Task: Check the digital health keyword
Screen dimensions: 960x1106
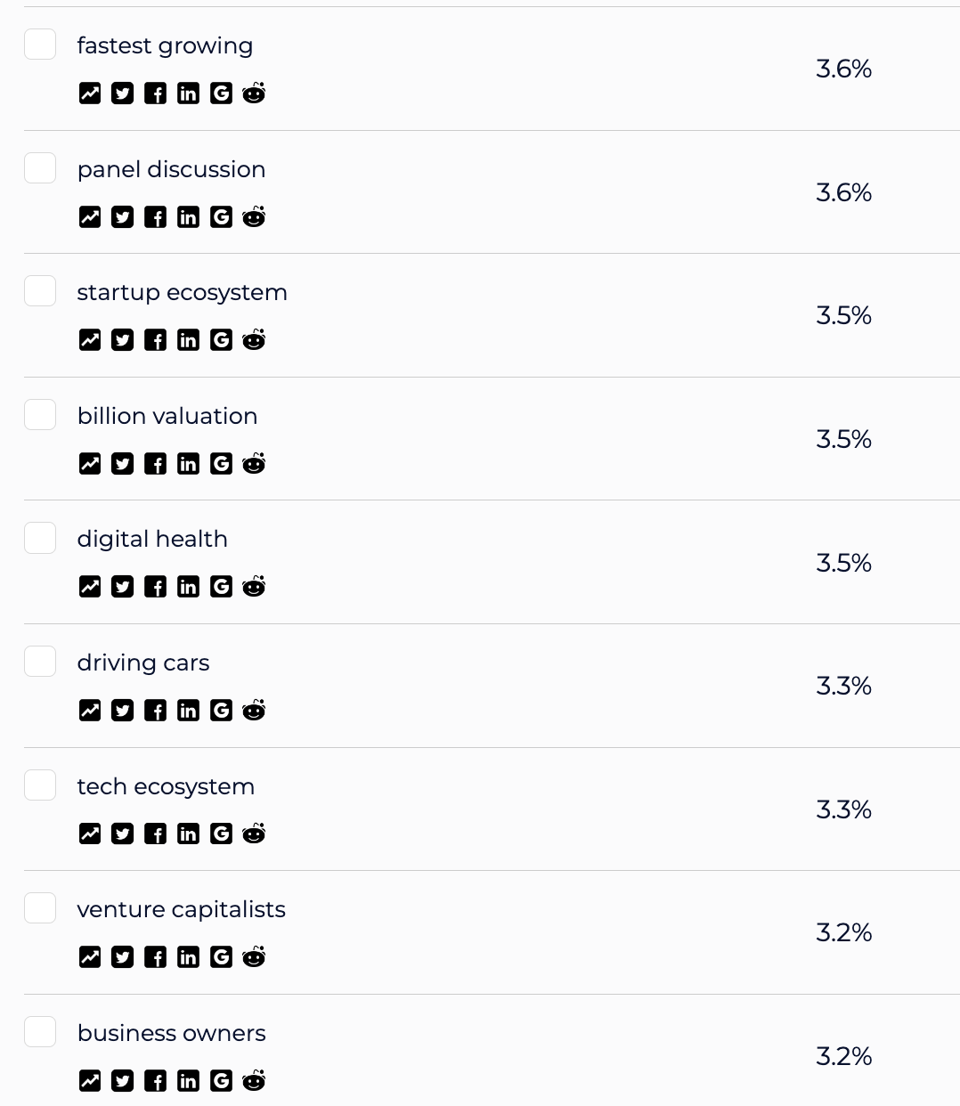Action: [40, 538]
